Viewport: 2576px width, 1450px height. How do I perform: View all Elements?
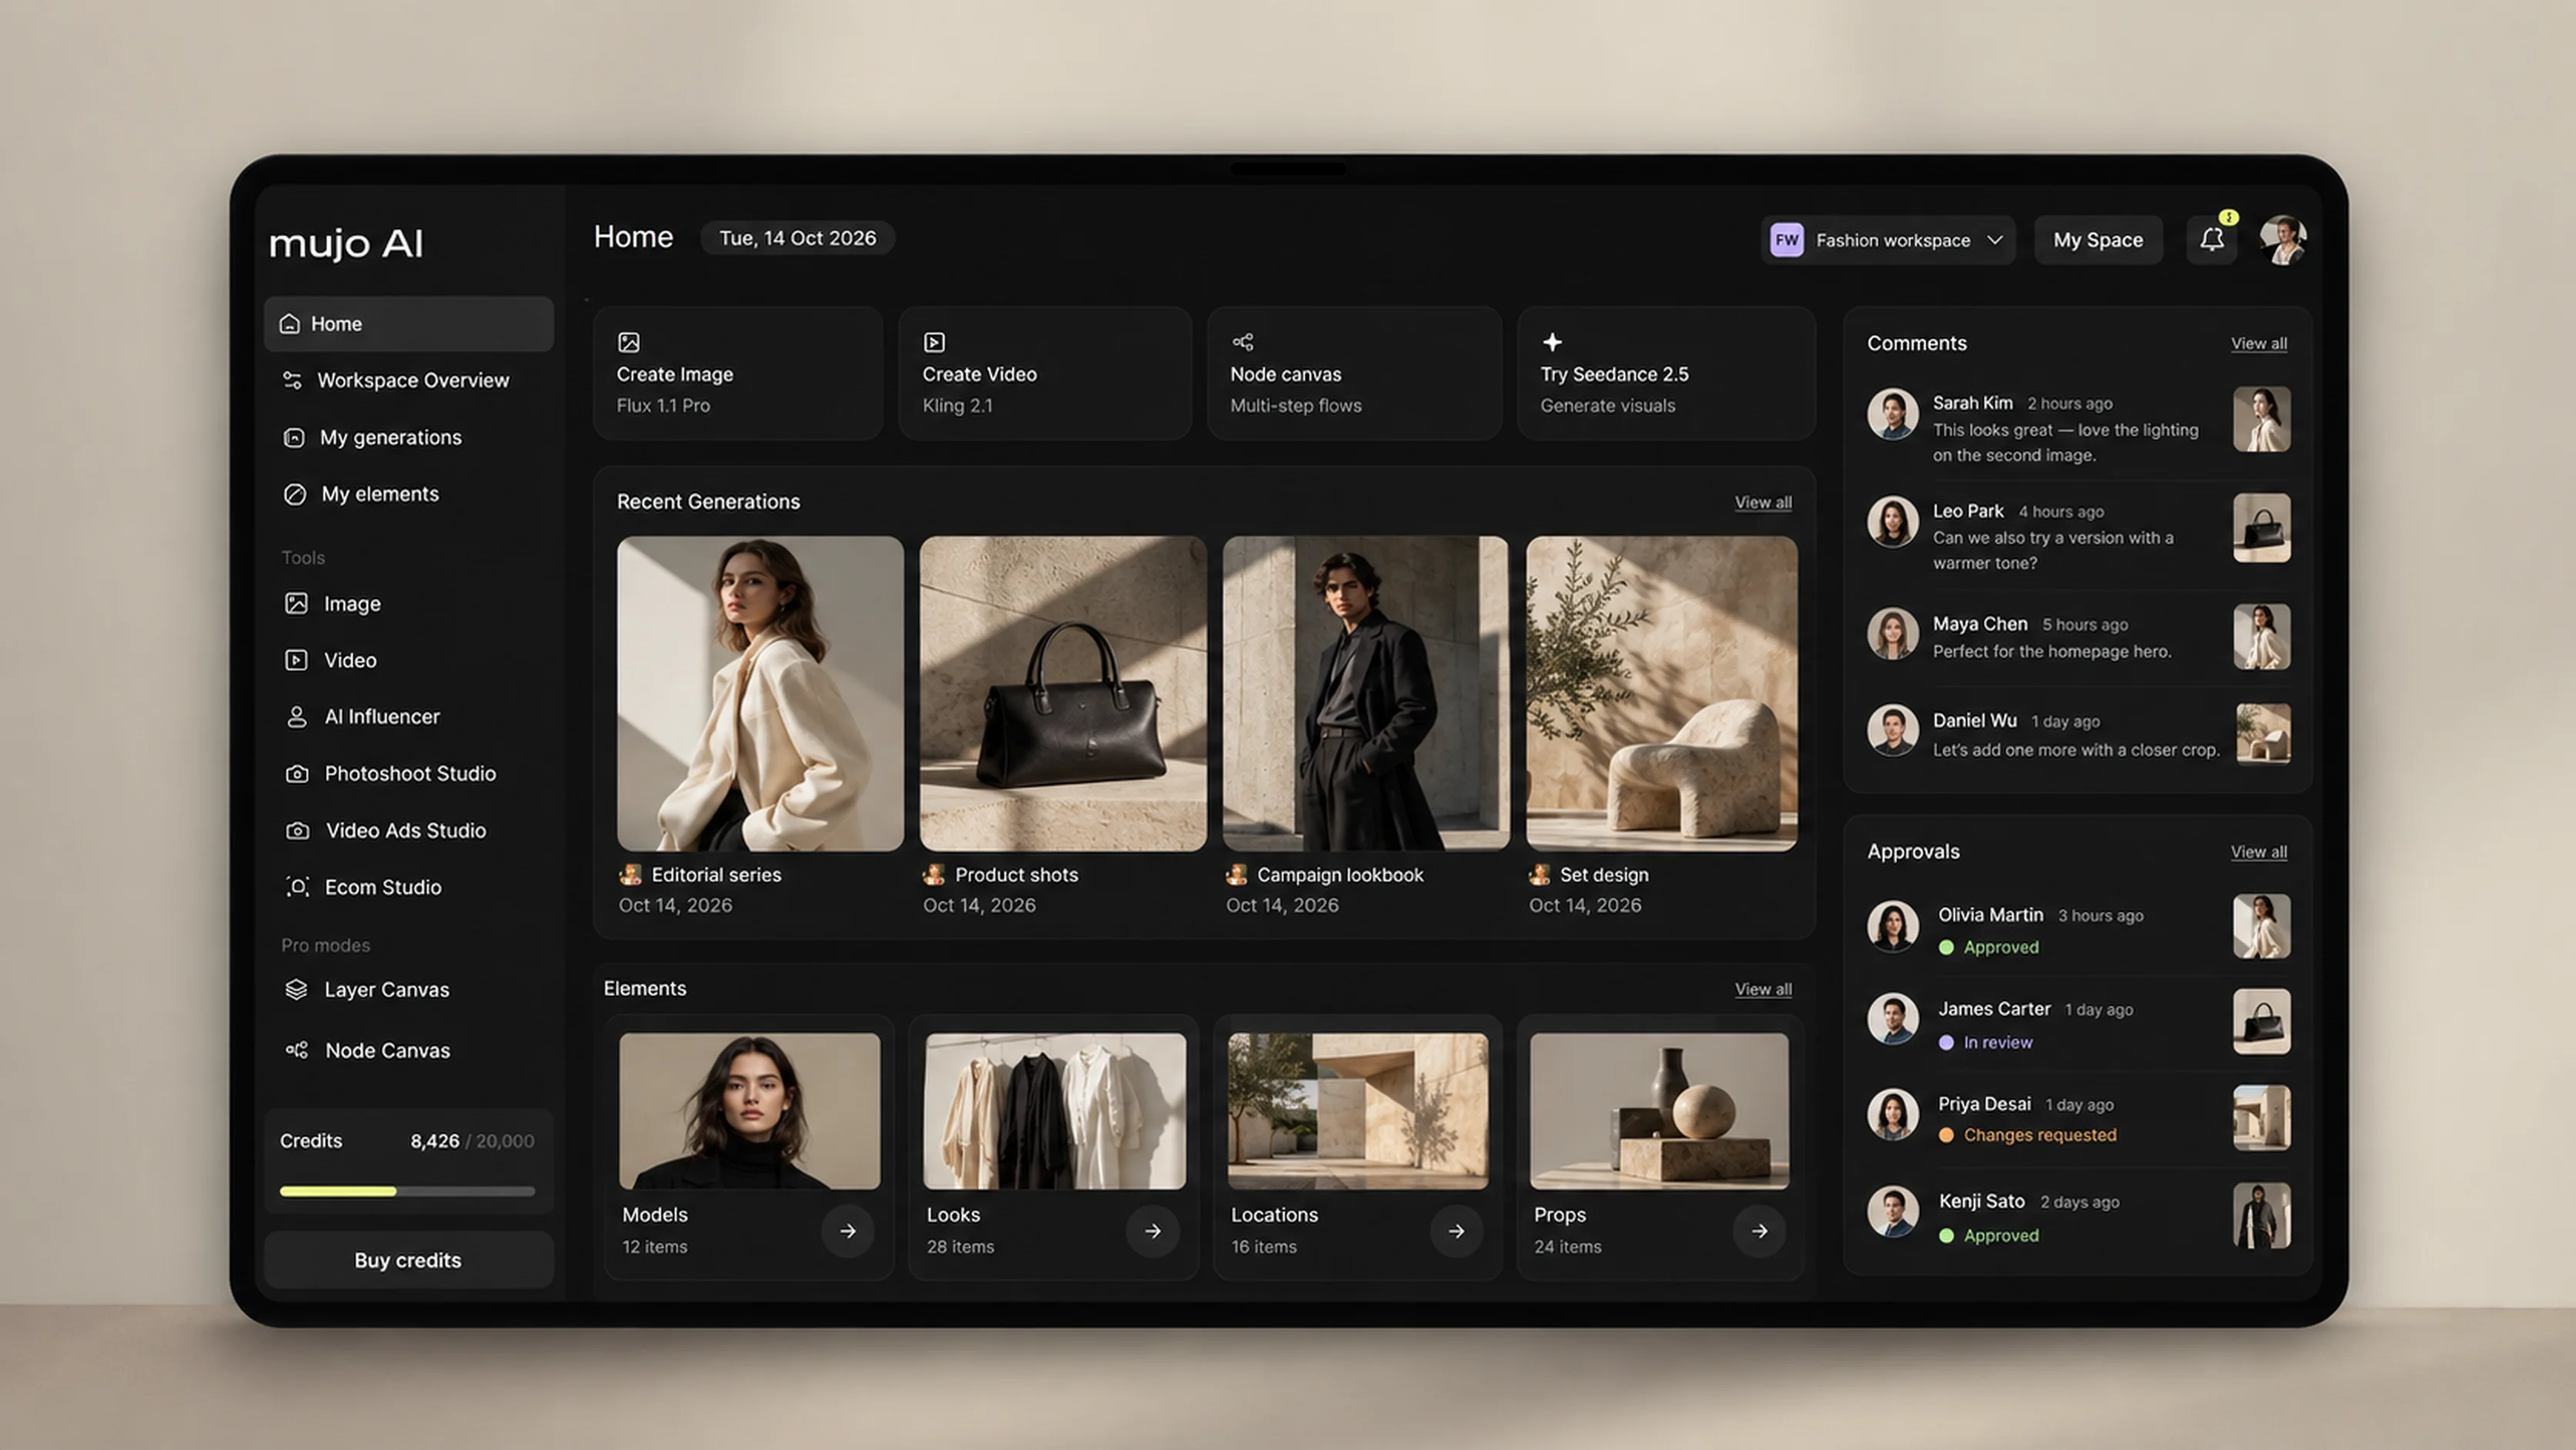pyautogui.click(x=1763, y=989)
